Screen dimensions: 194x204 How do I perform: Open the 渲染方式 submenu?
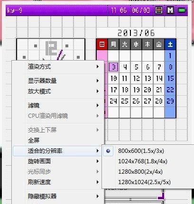(58, 67)
